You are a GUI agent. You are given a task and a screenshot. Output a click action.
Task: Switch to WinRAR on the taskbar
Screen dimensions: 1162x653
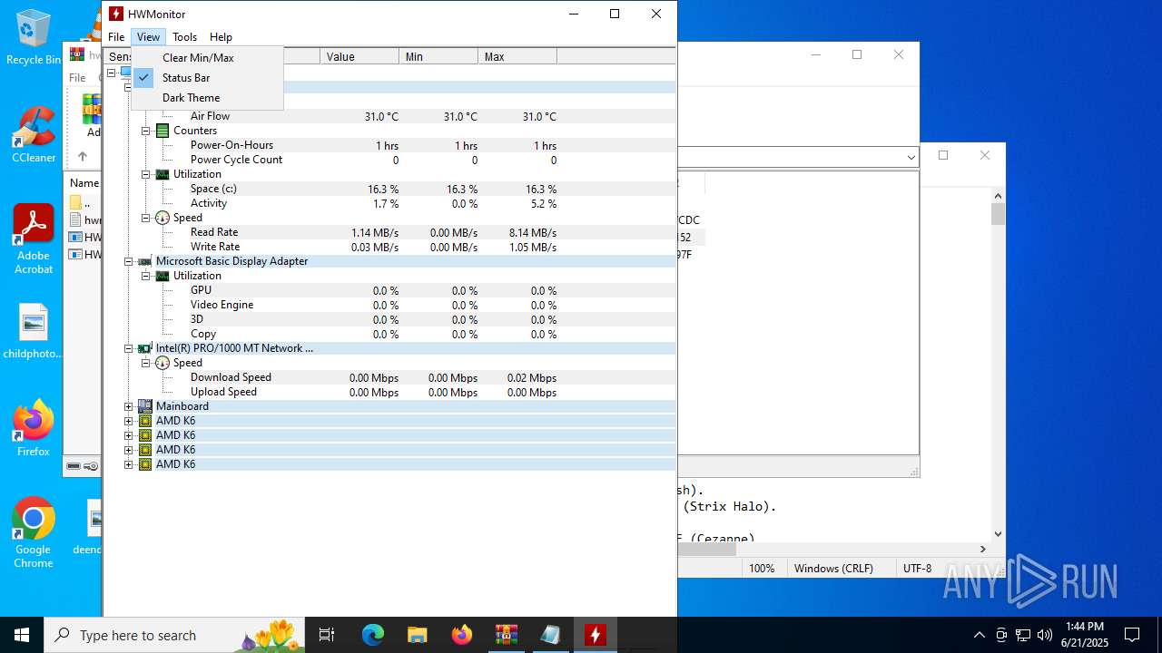[x=506, y=635]
